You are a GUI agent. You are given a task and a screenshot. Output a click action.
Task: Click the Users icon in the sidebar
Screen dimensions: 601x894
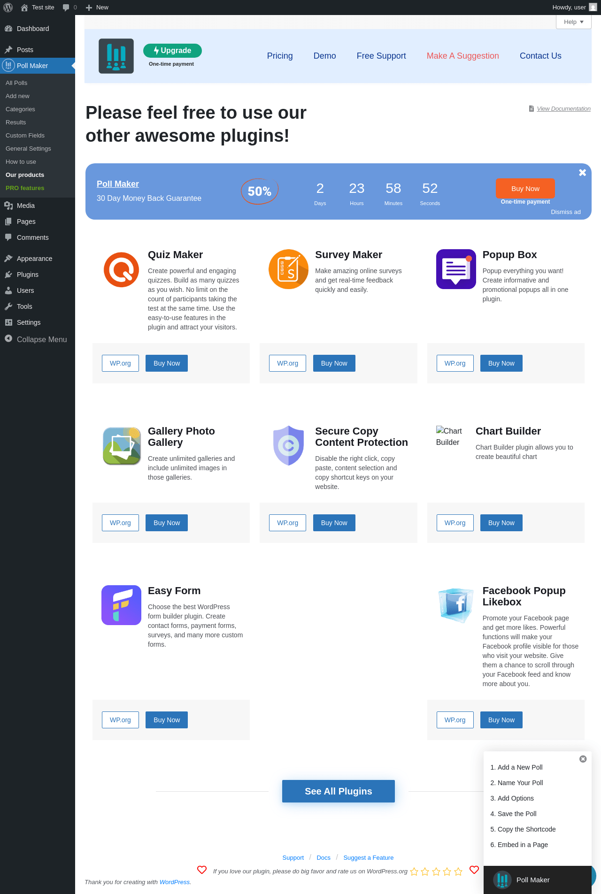pyautogui.click(x=8, y=290)
